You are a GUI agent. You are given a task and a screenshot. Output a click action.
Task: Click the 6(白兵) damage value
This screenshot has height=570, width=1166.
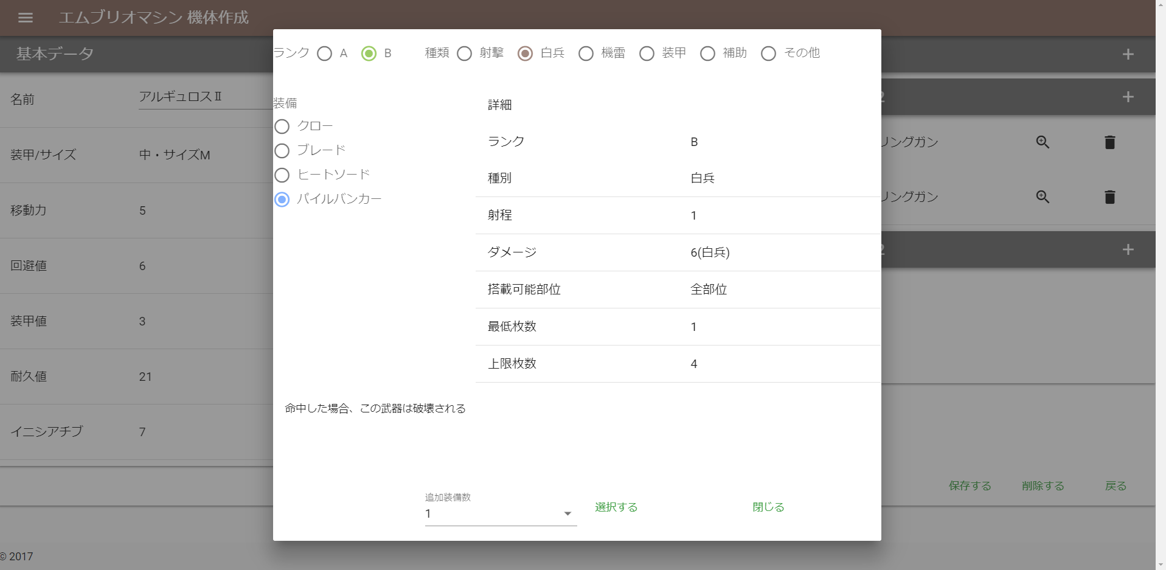[710, 252]
